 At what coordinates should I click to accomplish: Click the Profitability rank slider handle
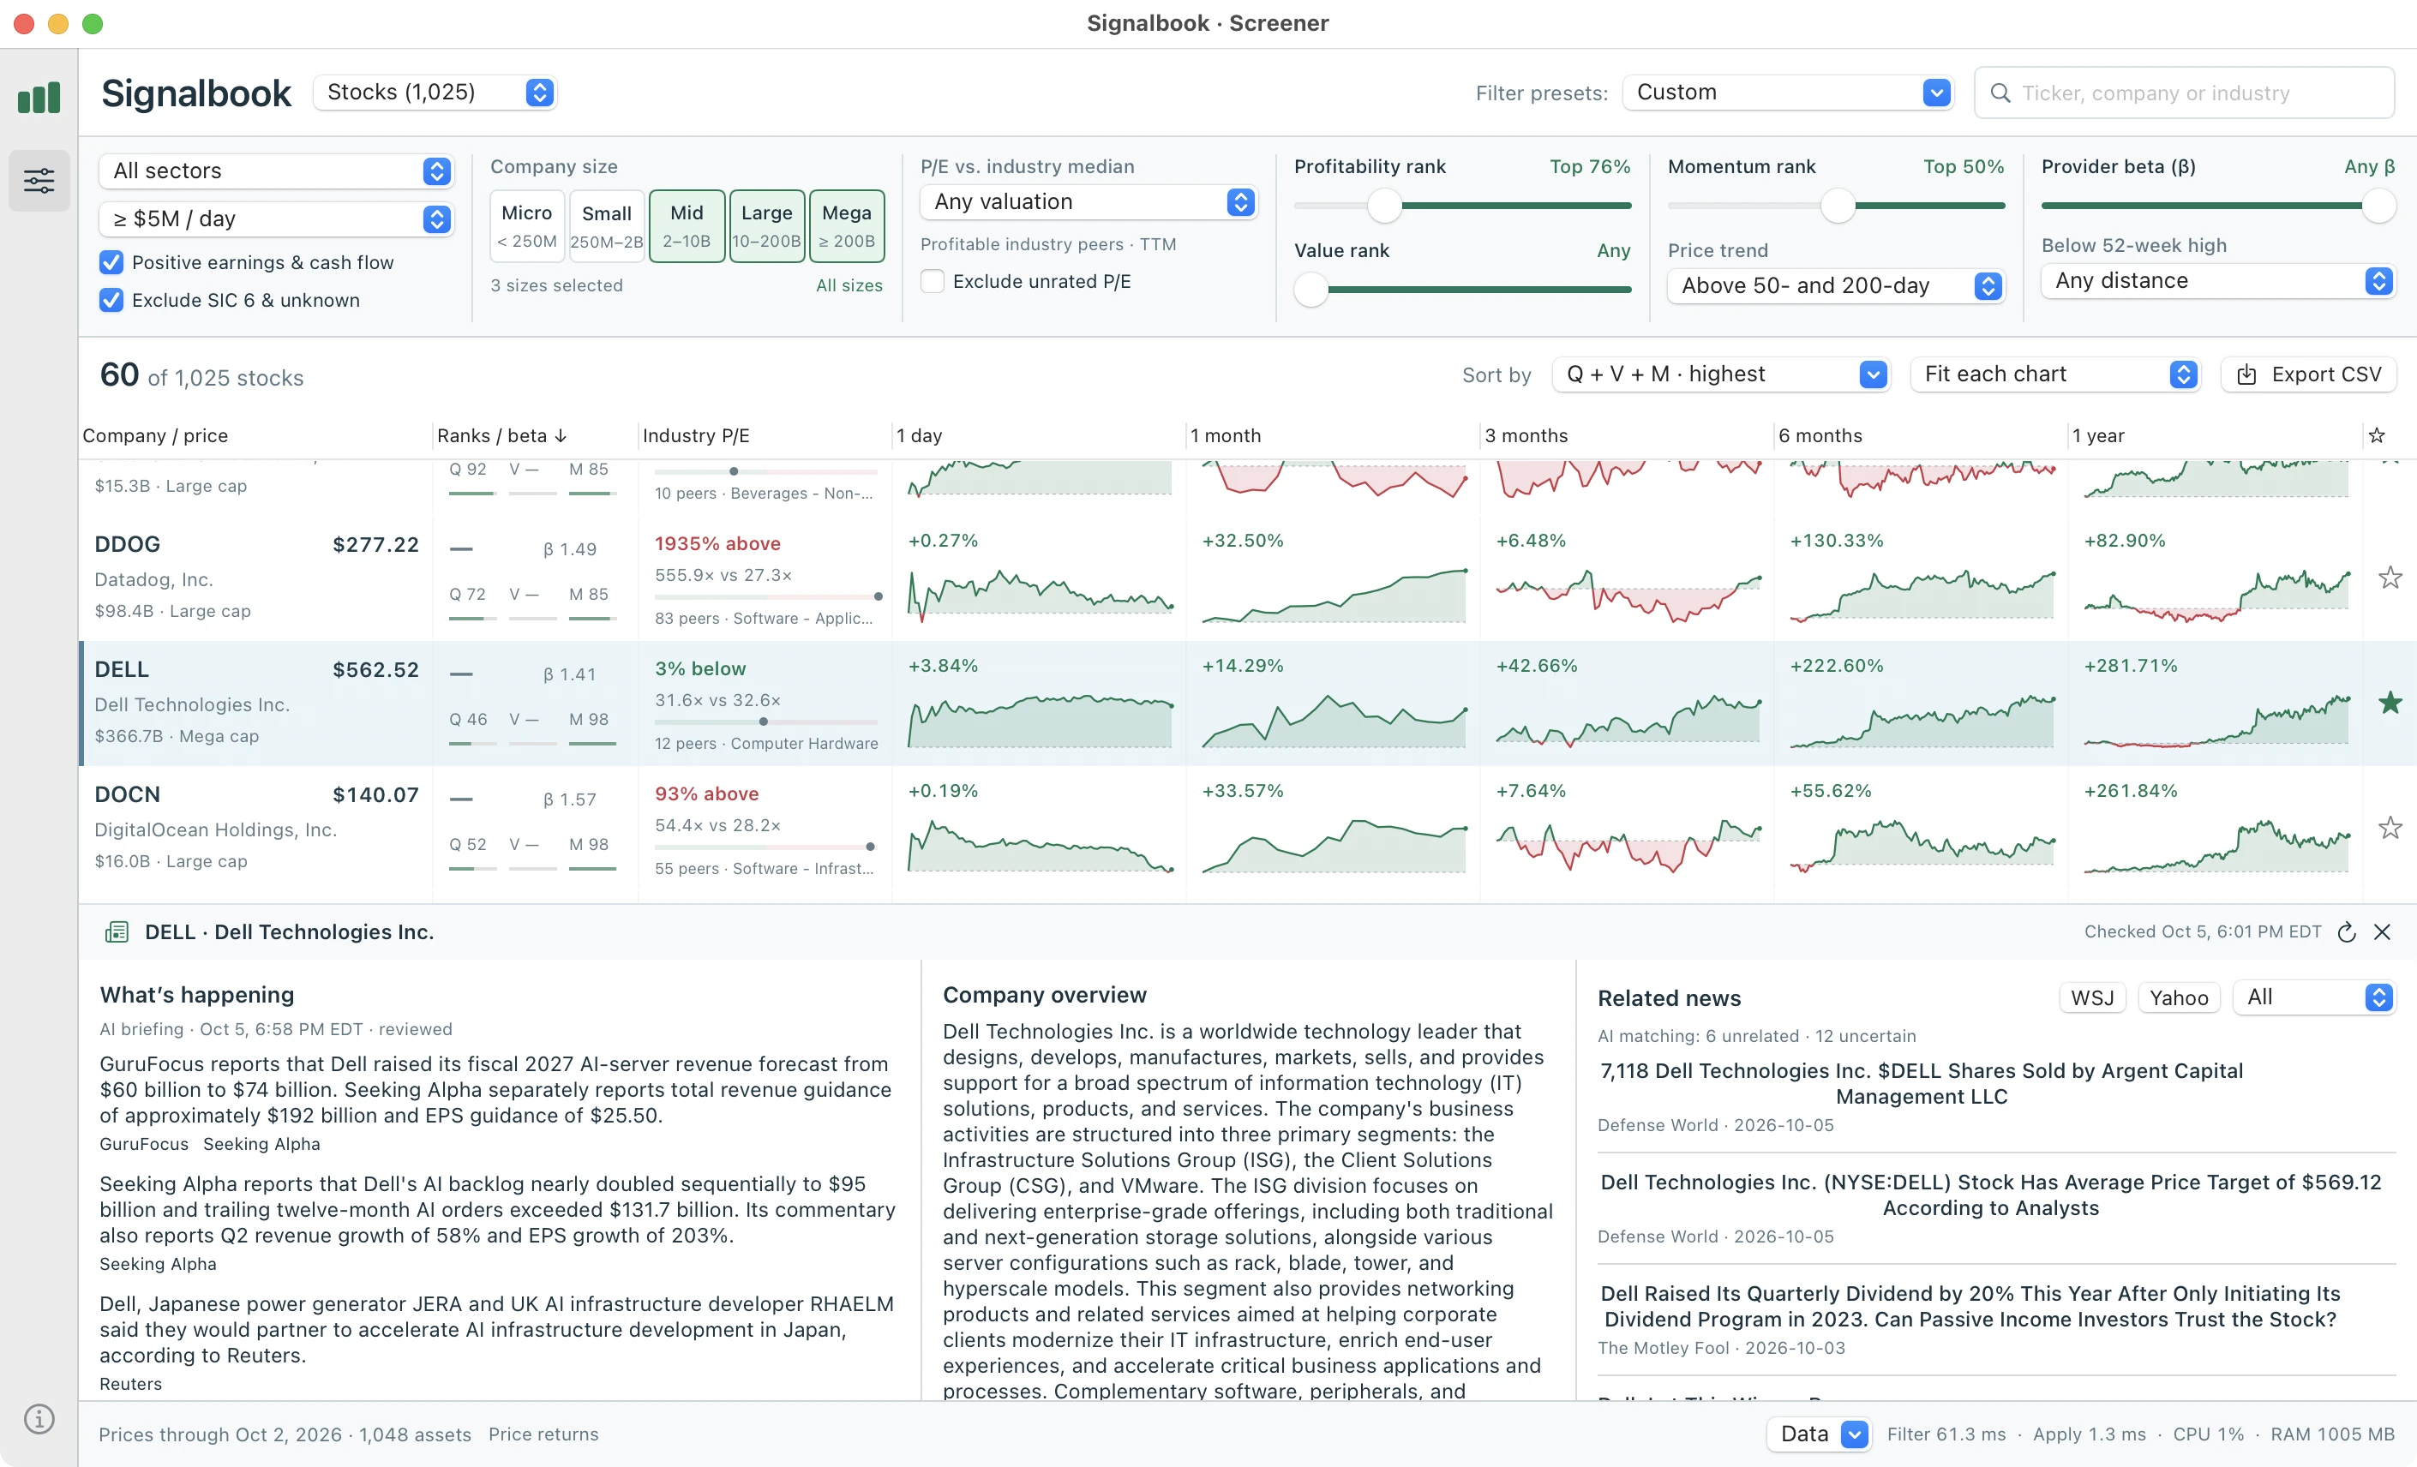(1384, 206)
